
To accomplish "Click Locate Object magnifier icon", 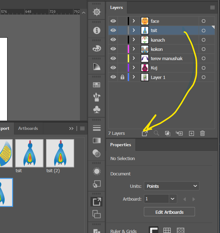I will (x=156, y=133).
